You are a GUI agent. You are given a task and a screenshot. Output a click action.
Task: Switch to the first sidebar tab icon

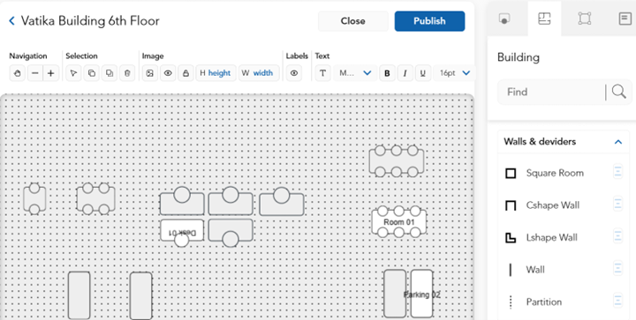pos(504,19)
